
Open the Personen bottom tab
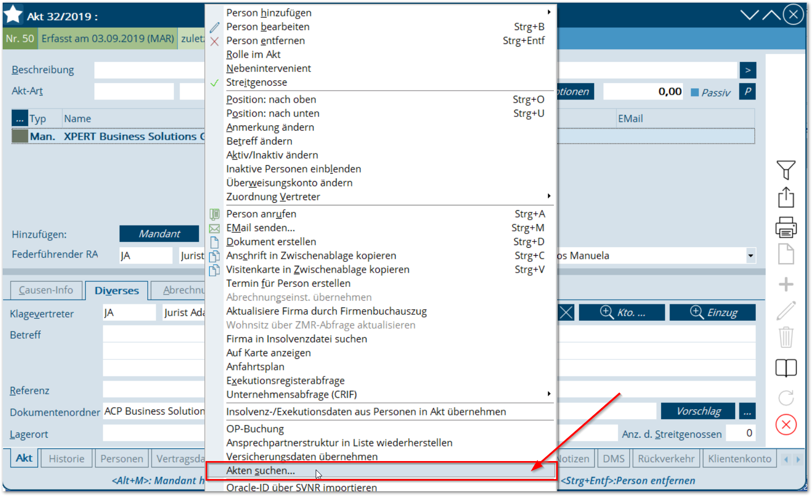[x=122, y=459]
